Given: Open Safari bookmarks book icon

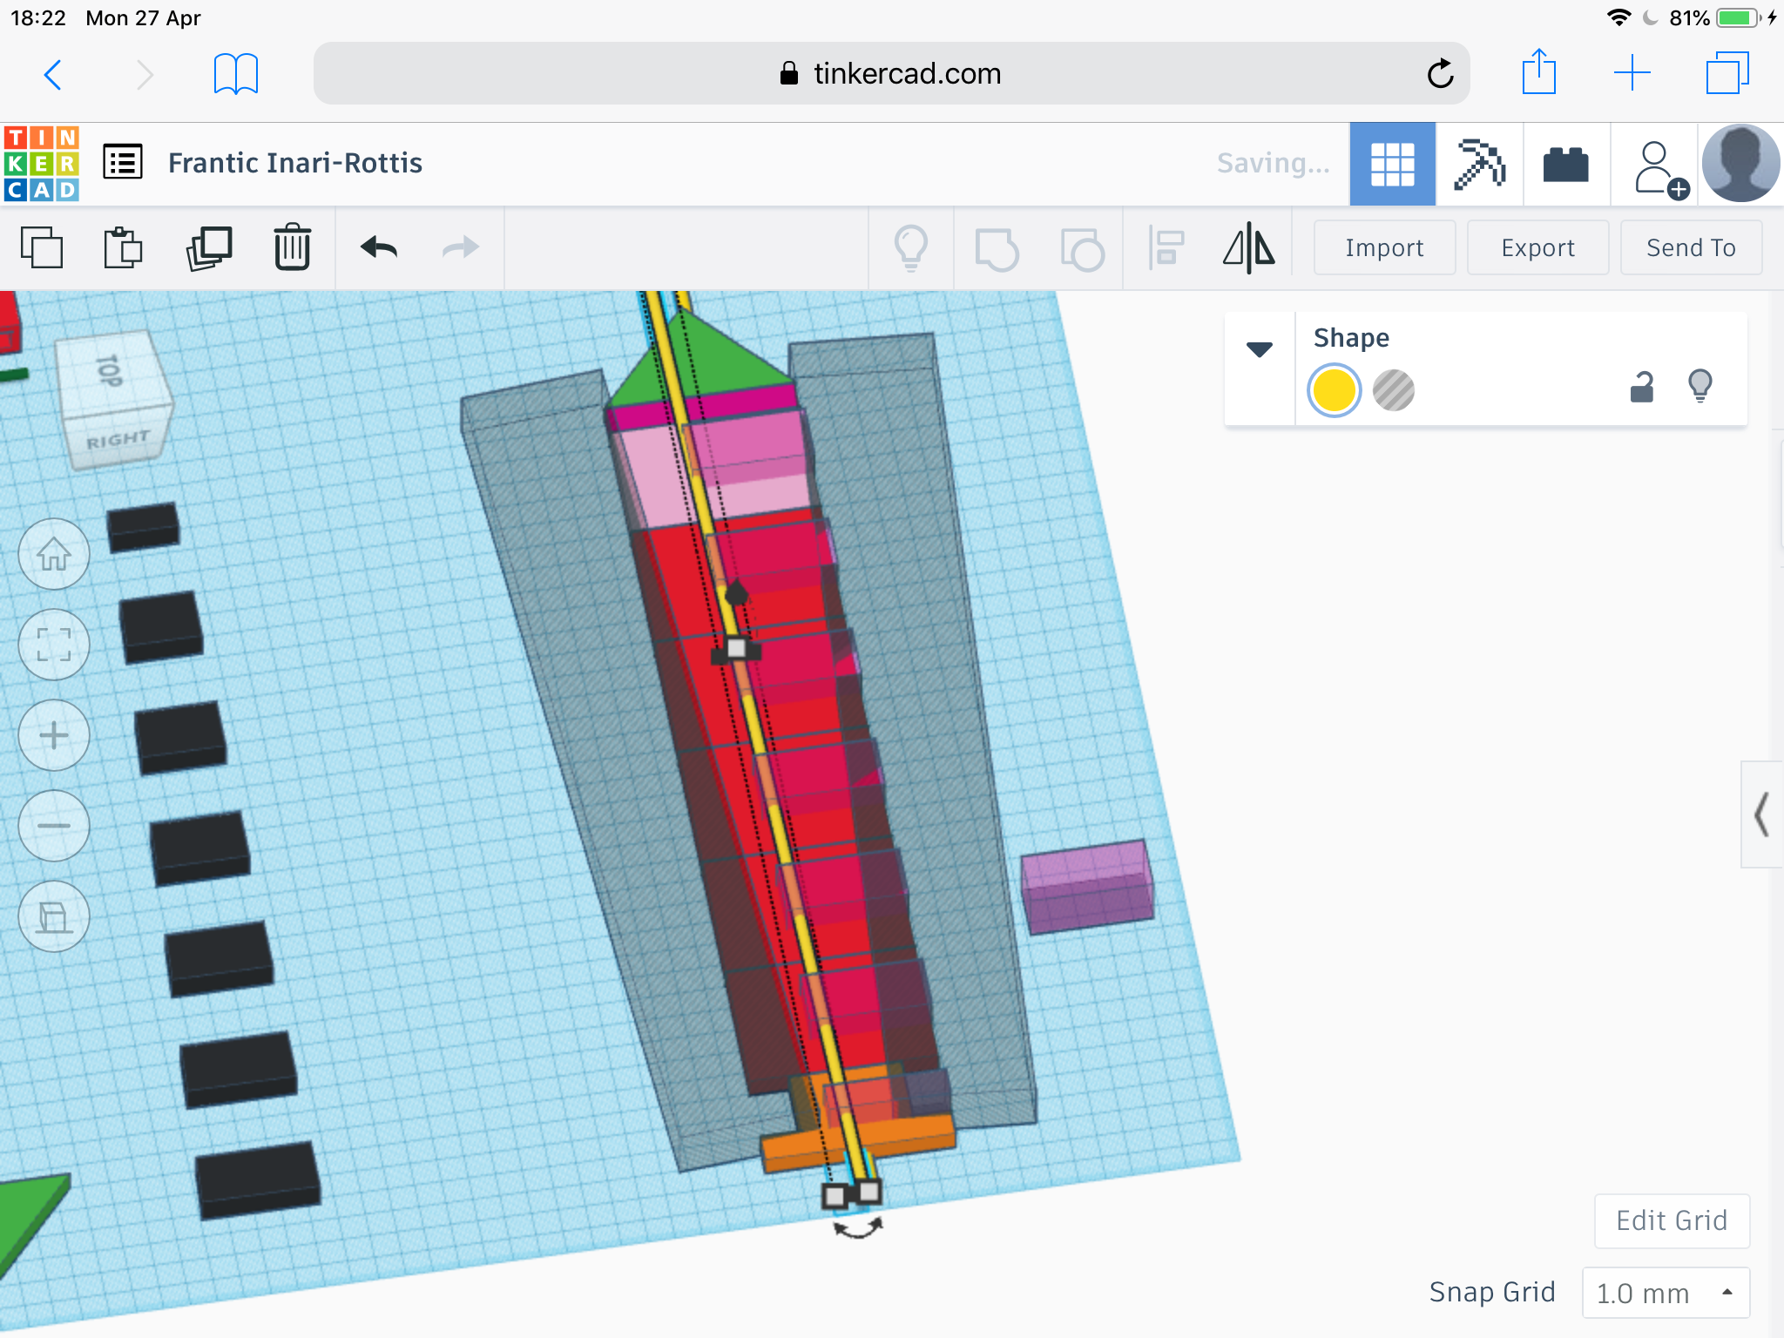Looking at the screenshot, I should coord(236,74).
